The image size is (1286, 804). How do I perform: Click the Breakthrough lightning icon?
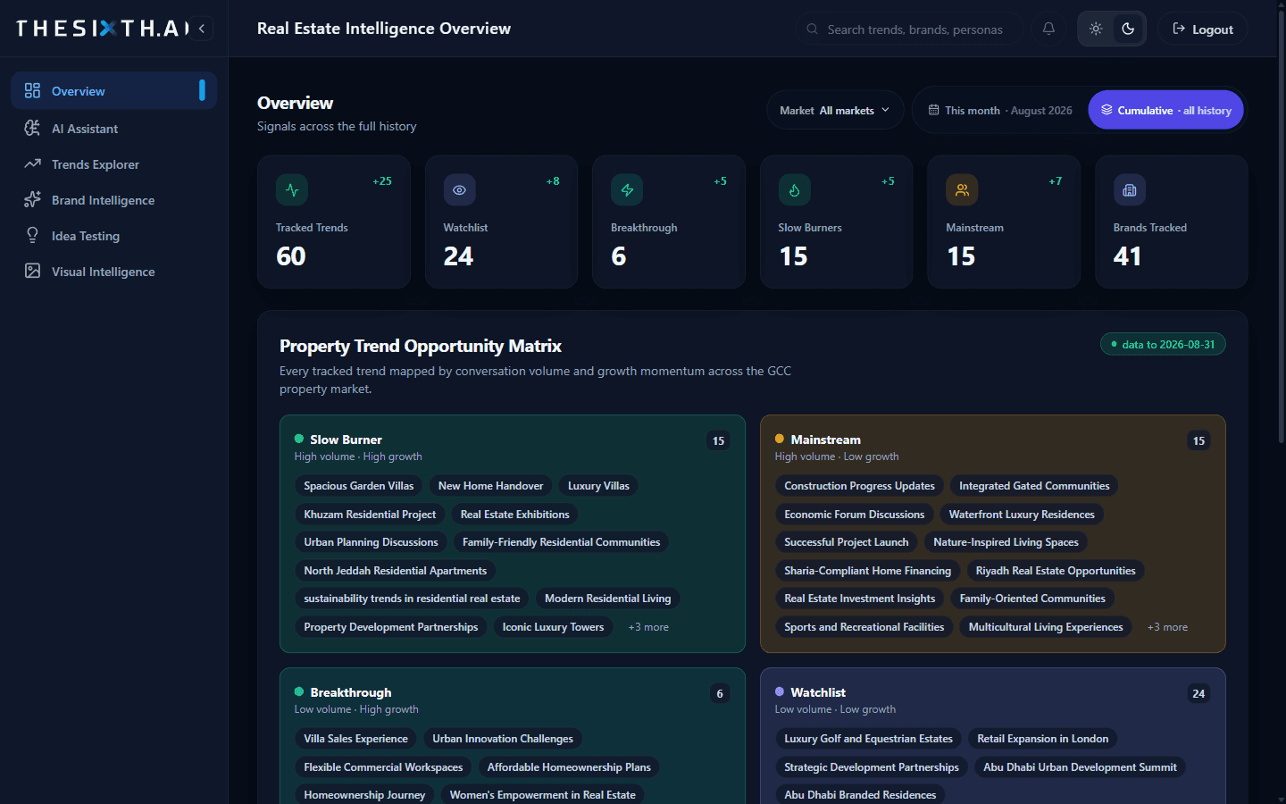627,189
